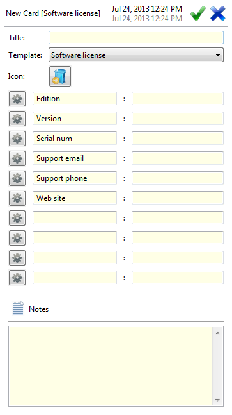Open gear settings for Web site
The width and height of the screenshot is (232, 415).
(x=17, y=198)
